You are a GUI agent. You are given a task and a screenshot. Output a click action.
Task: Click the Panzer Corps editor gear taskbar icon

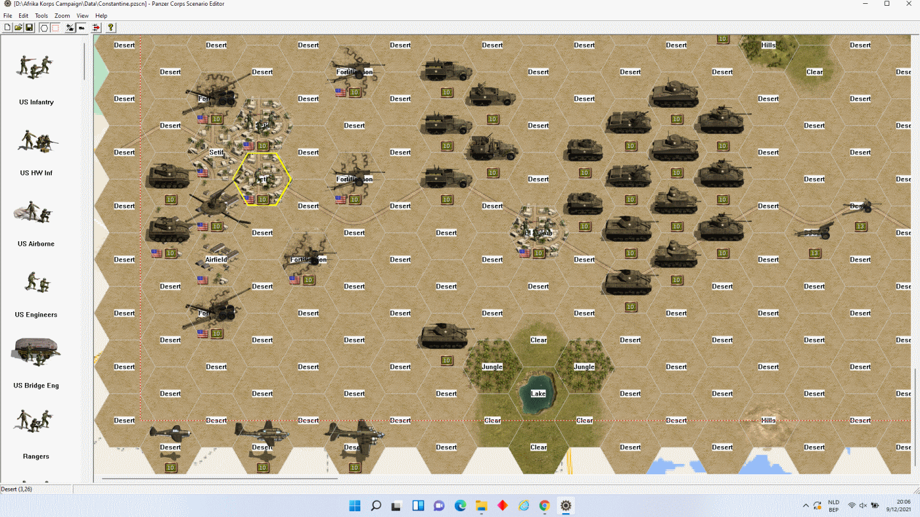click(565, 506)
